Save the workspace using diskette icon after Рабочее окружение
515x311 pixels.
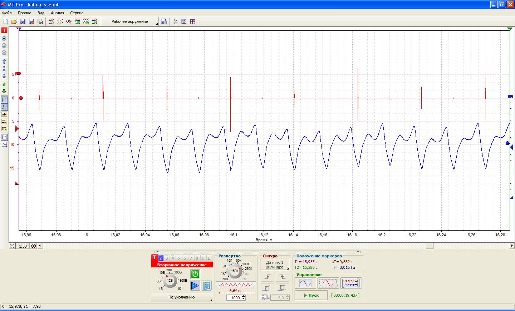click(x=164, y=22)
